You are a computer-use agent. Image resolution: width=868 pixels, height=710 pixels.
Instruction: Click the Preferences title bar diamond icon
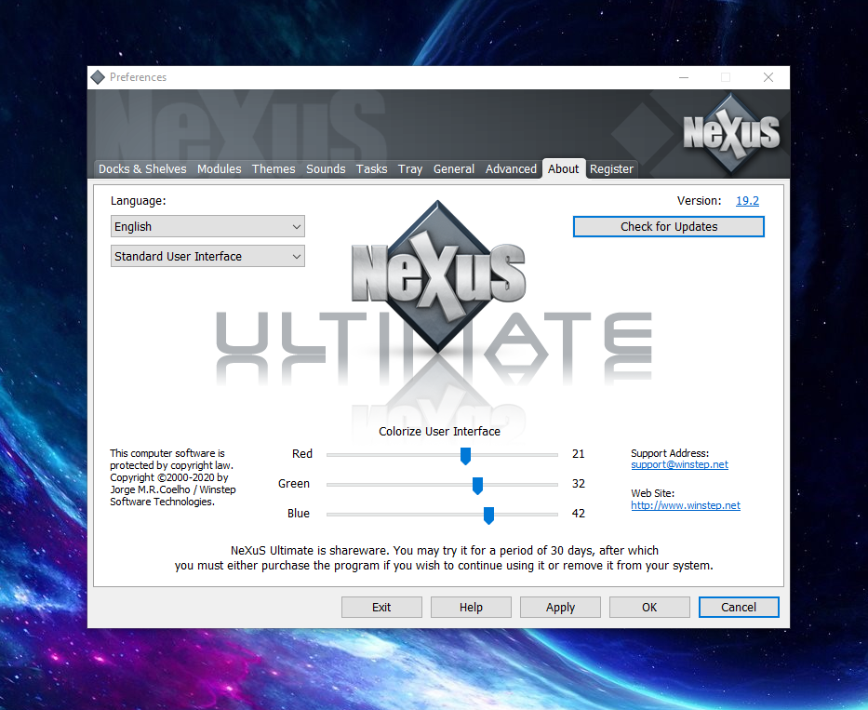pos(98,77)
